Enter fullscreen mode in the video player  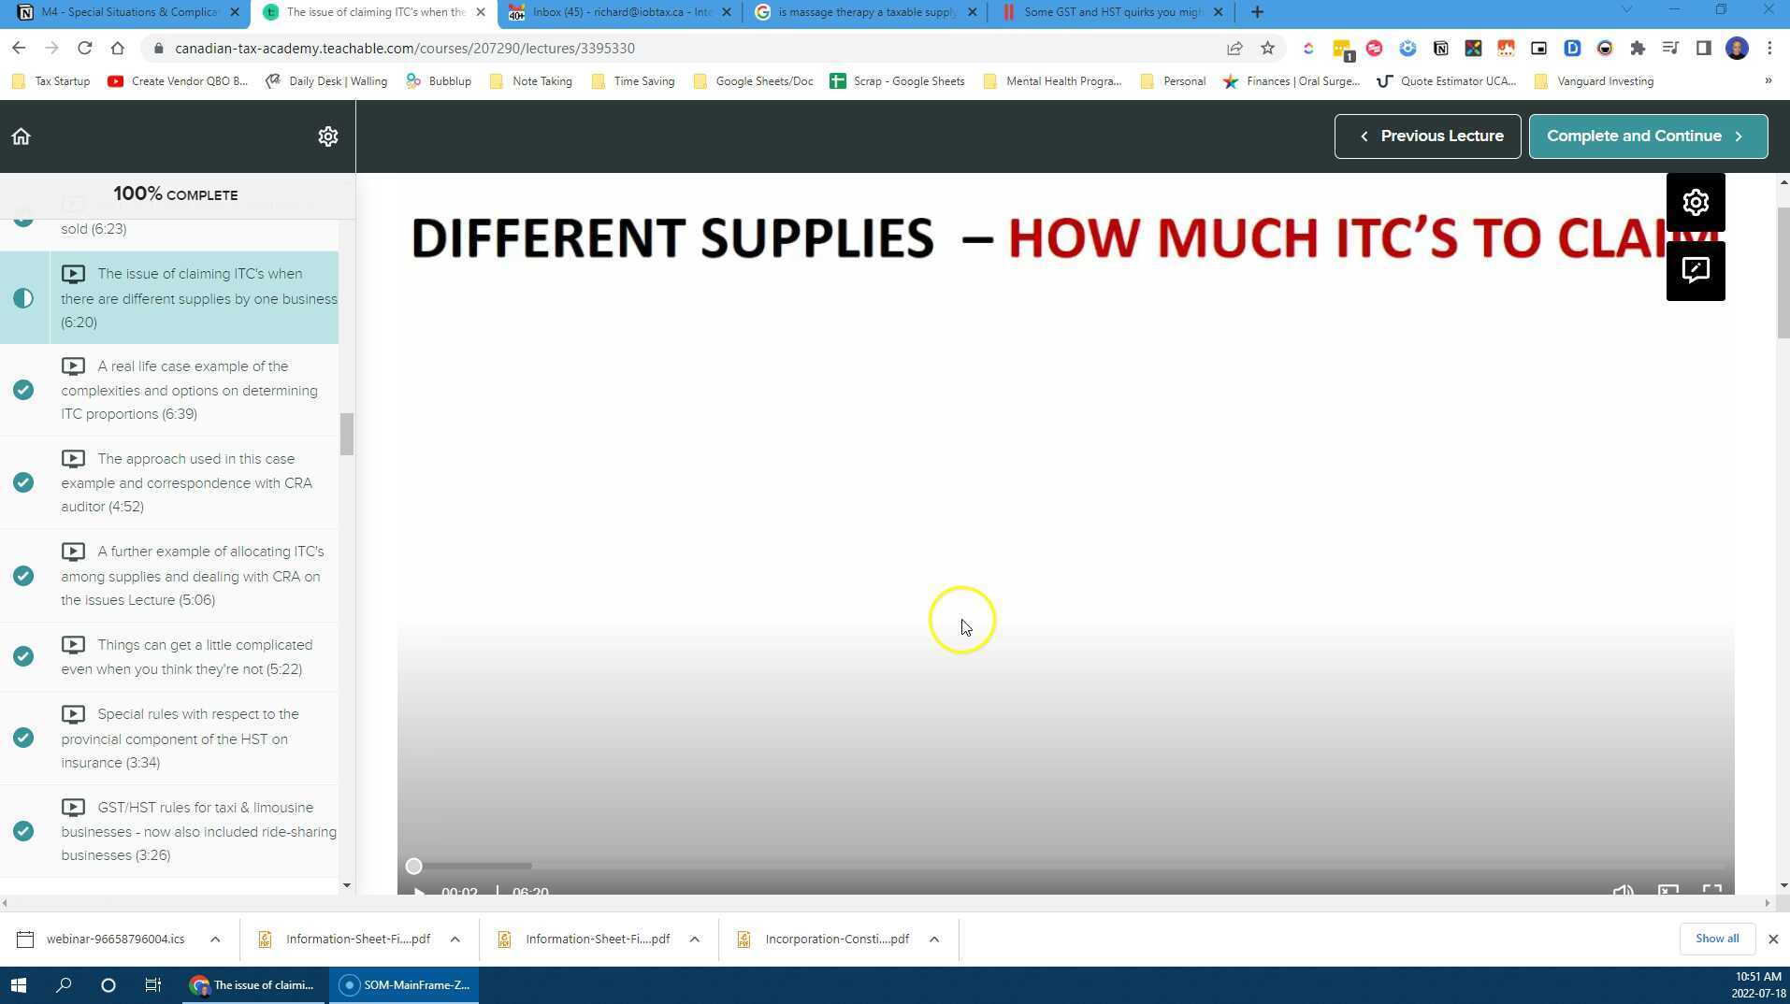pos(1711,892)
